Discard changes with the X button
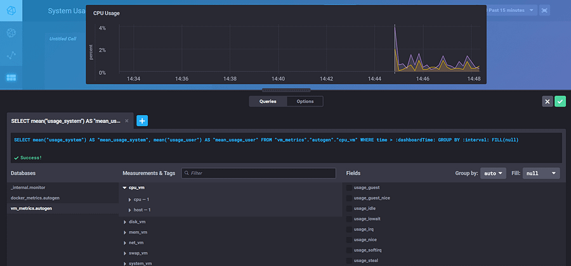The height and width of the screenshot is (266, 571). point(548,101)
